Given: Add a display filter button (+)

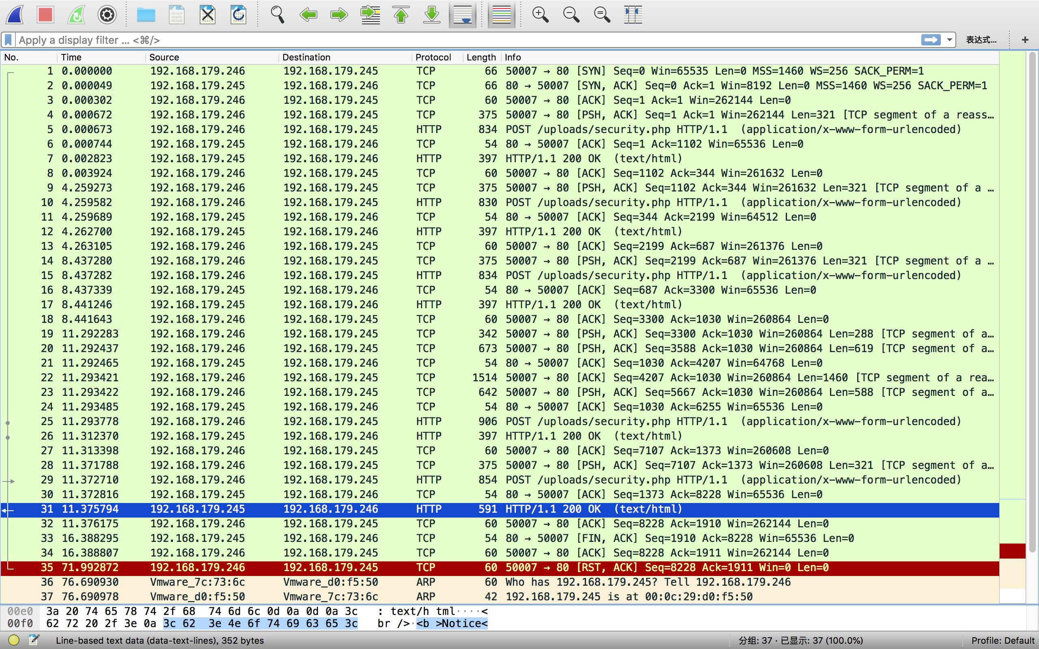Looking at the screenshot, I should click(x=1025, y=40).
